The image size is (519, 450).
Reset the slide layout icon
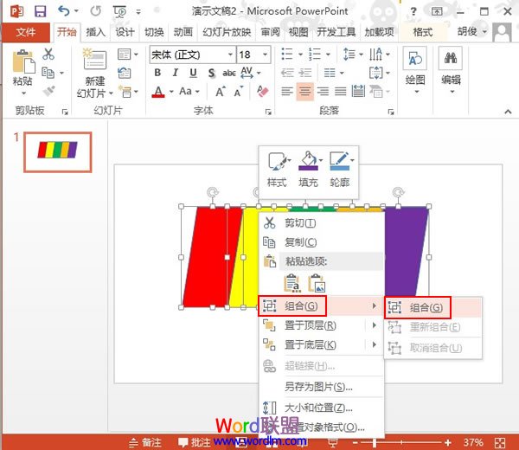125,73
